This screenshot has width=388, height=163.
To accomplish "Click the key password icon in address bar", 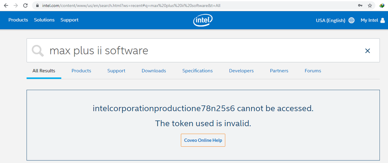I will coord(360,6).
